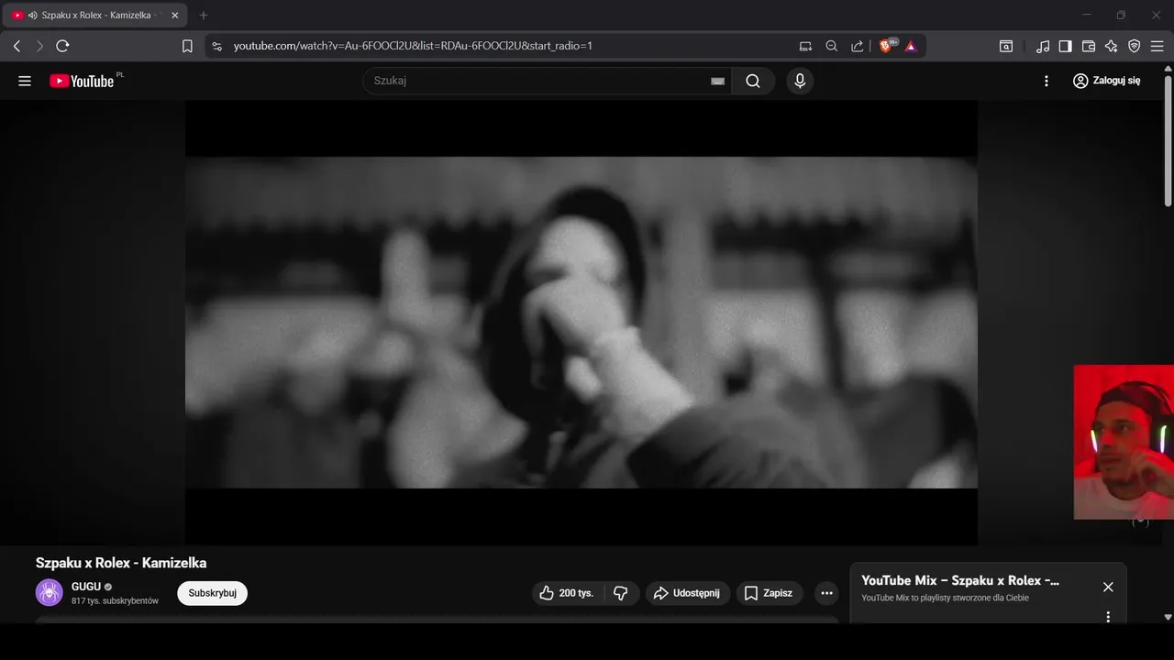Image resolution: width=1174 pixels, height=660 pixels.
Task: Open Brave VPN shield icon
Action: click(x=1135, y=46)
